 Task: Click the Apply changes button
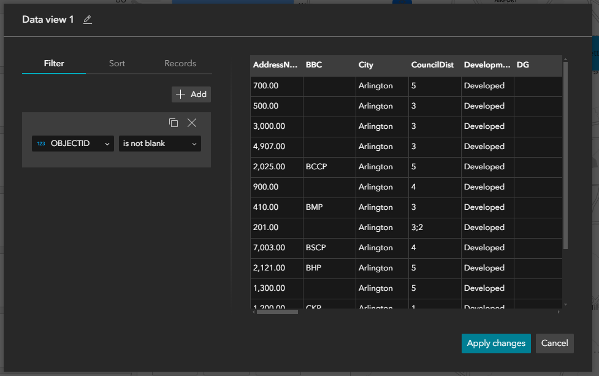point(496,343)
